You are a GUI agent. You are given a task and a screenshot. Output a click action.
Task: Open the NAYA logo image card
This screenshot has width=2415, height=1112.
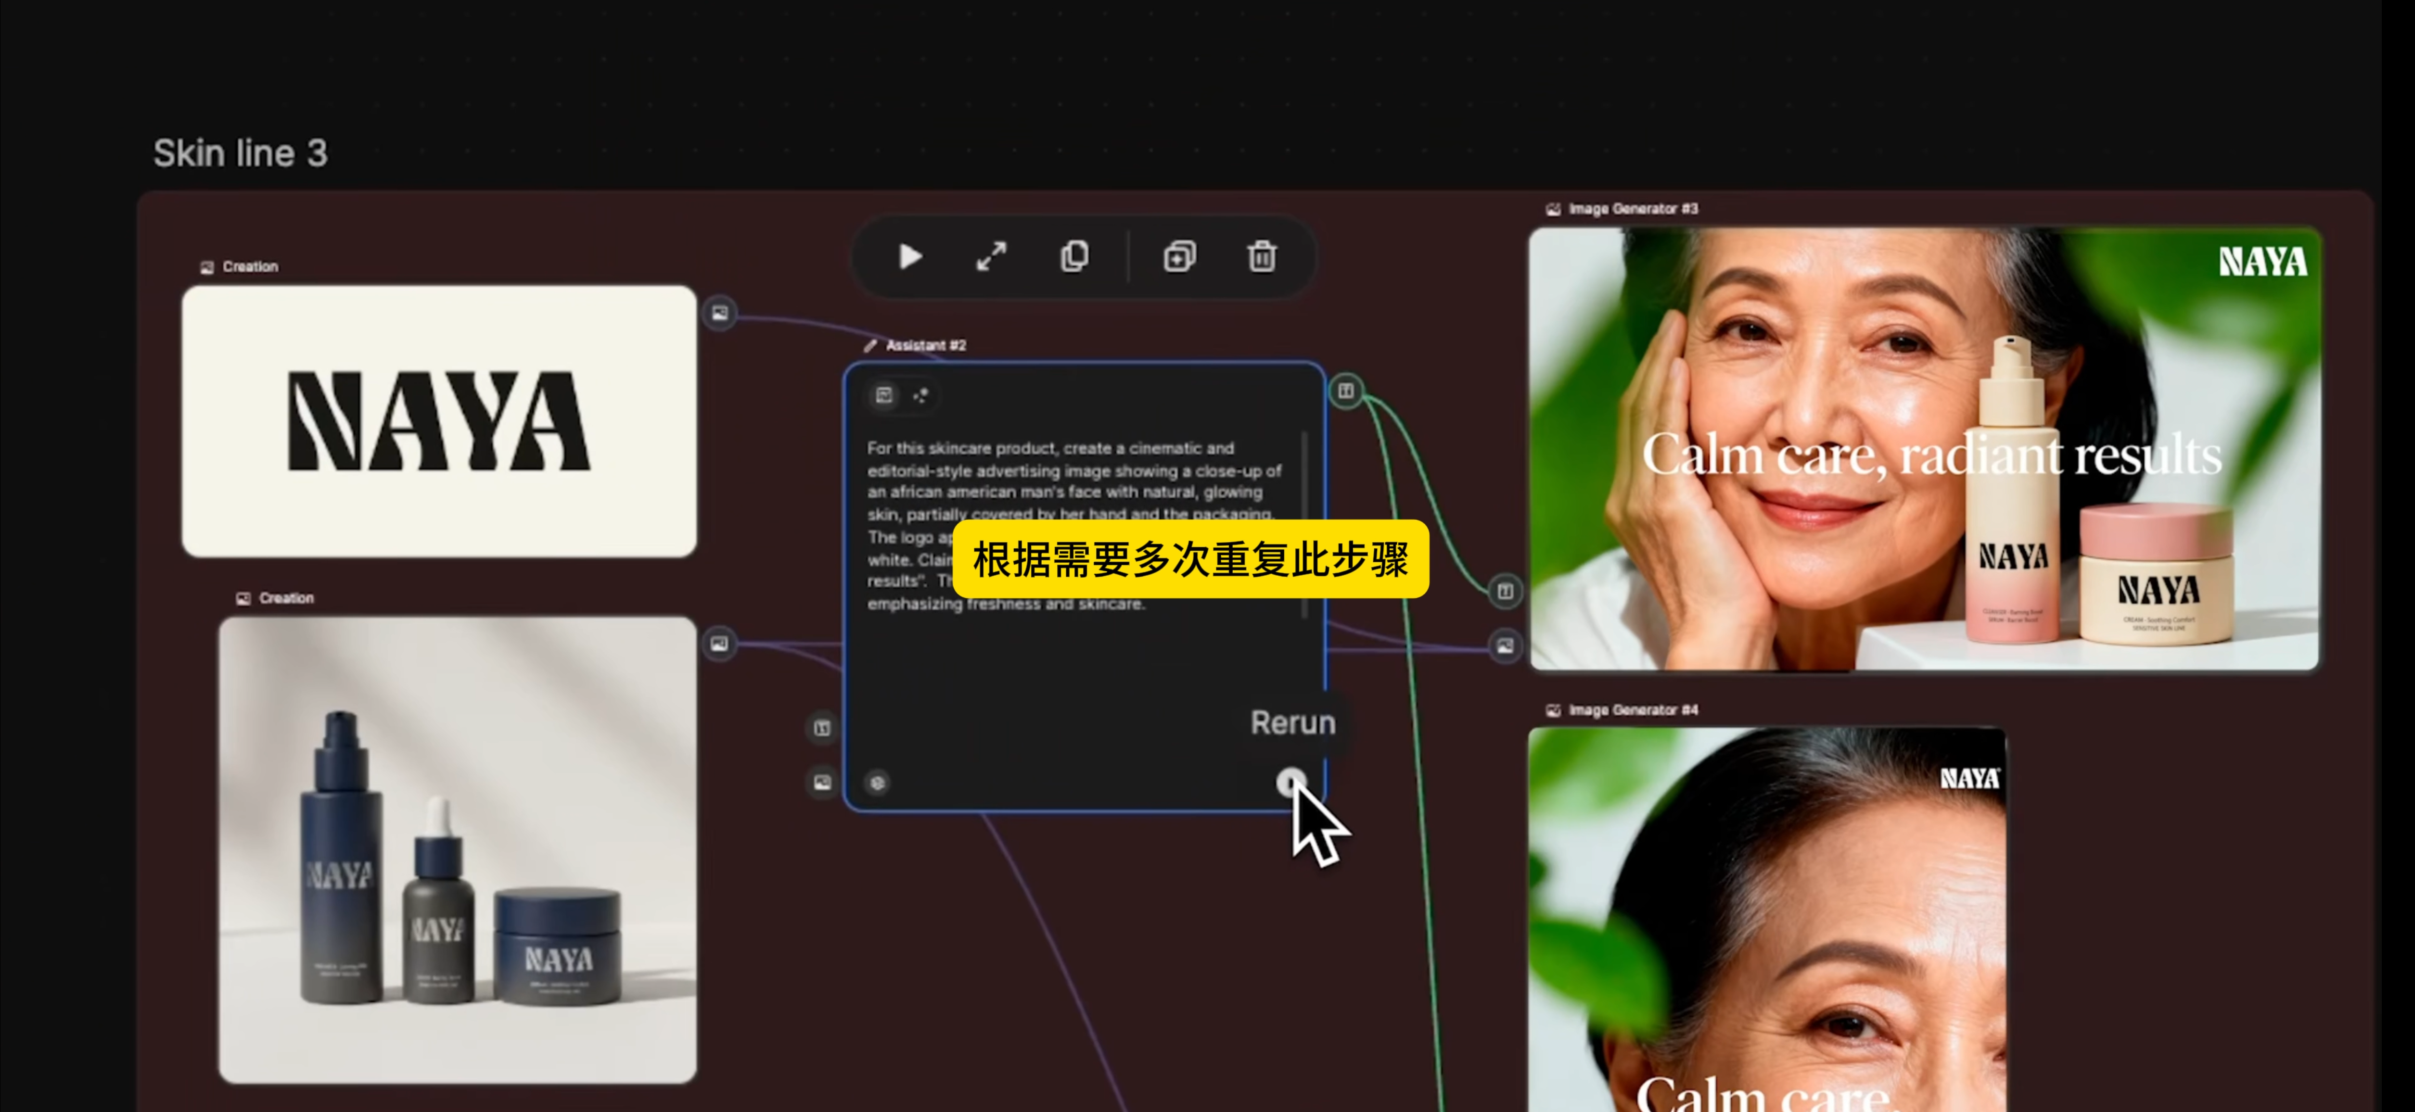439,421
